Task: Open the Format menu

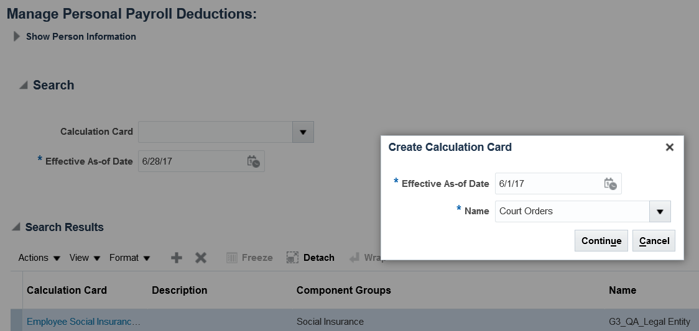Action: (129, 258)
